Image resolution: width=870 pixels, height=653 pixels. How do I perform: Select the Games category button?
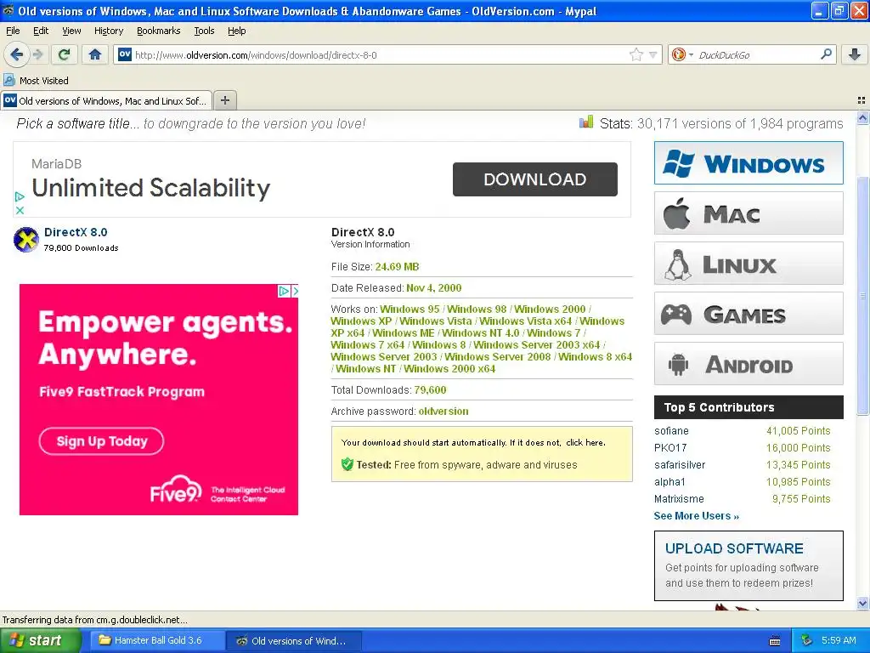click(749, 314)
